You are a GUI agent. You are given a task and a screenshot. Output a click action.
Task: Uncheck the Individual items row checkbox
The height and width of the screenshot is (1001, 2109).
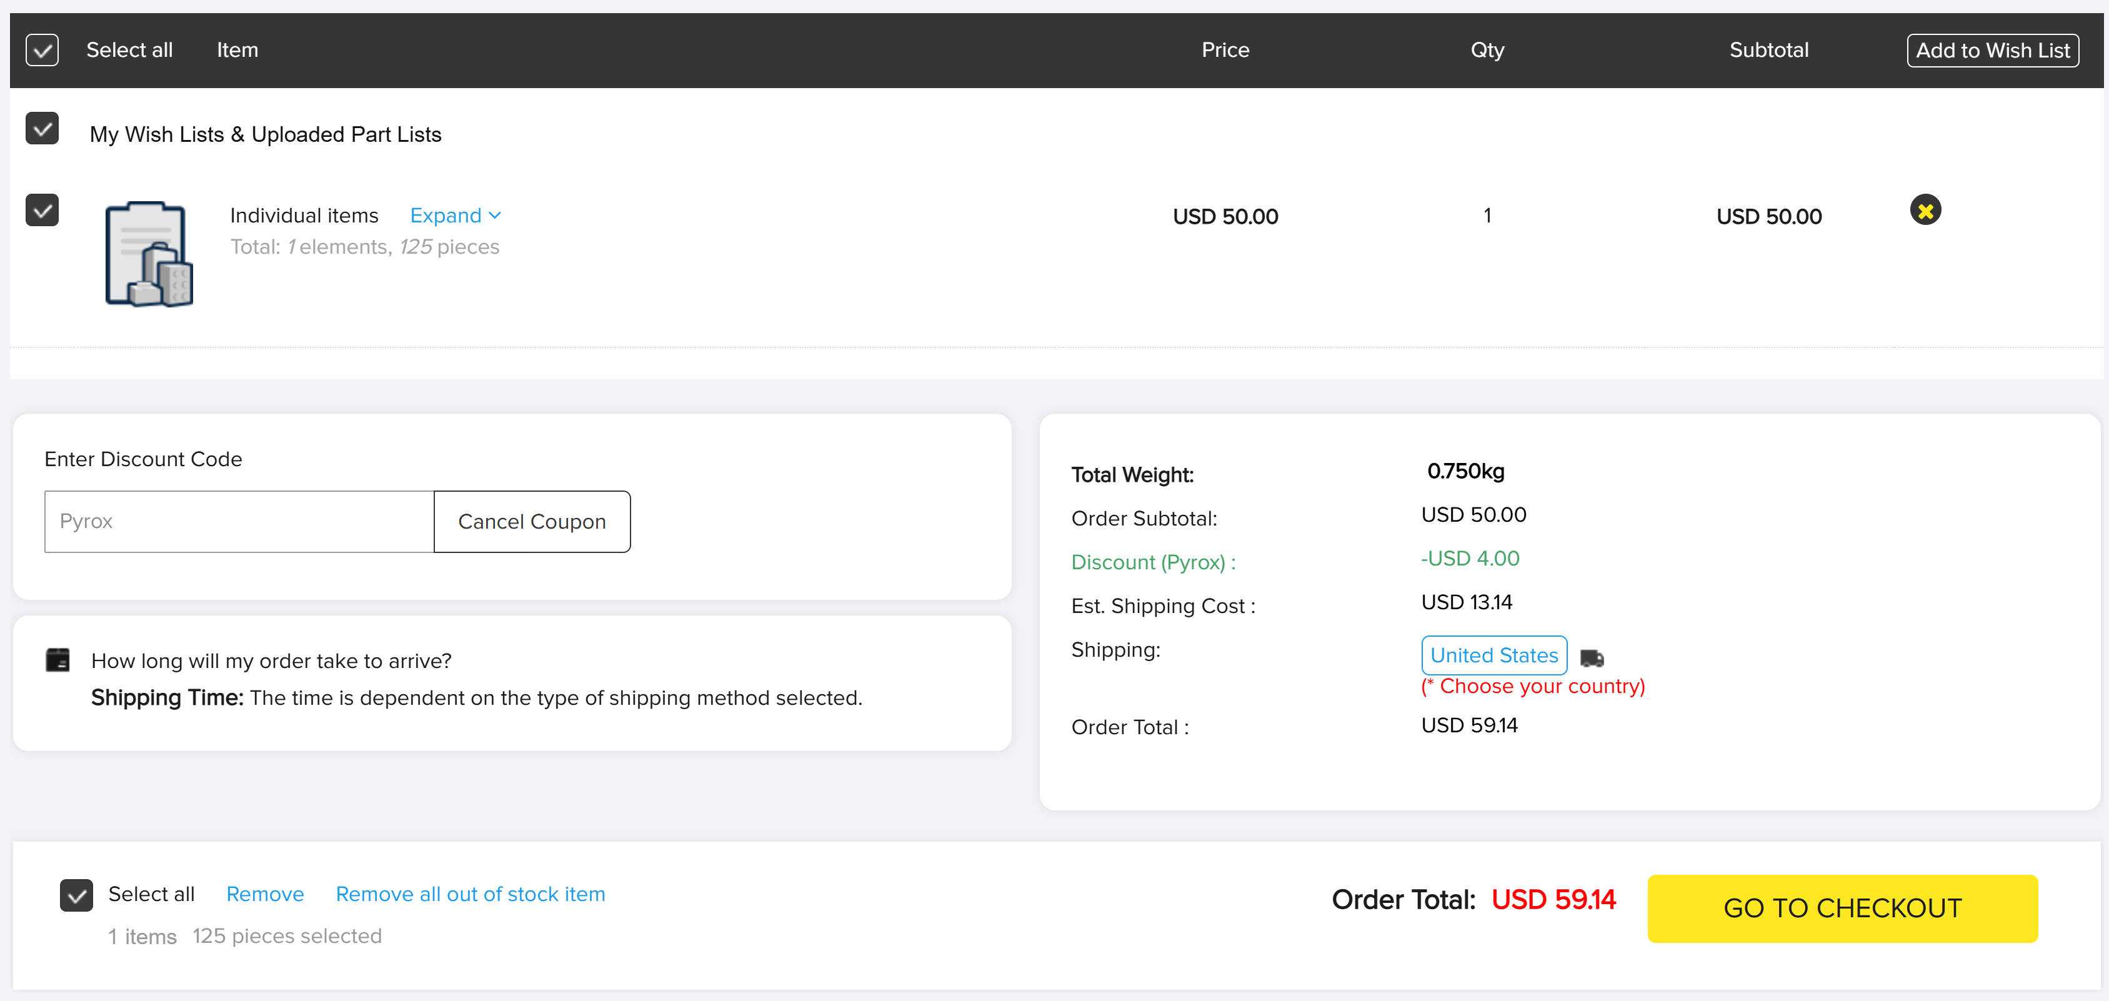point(42,211)
